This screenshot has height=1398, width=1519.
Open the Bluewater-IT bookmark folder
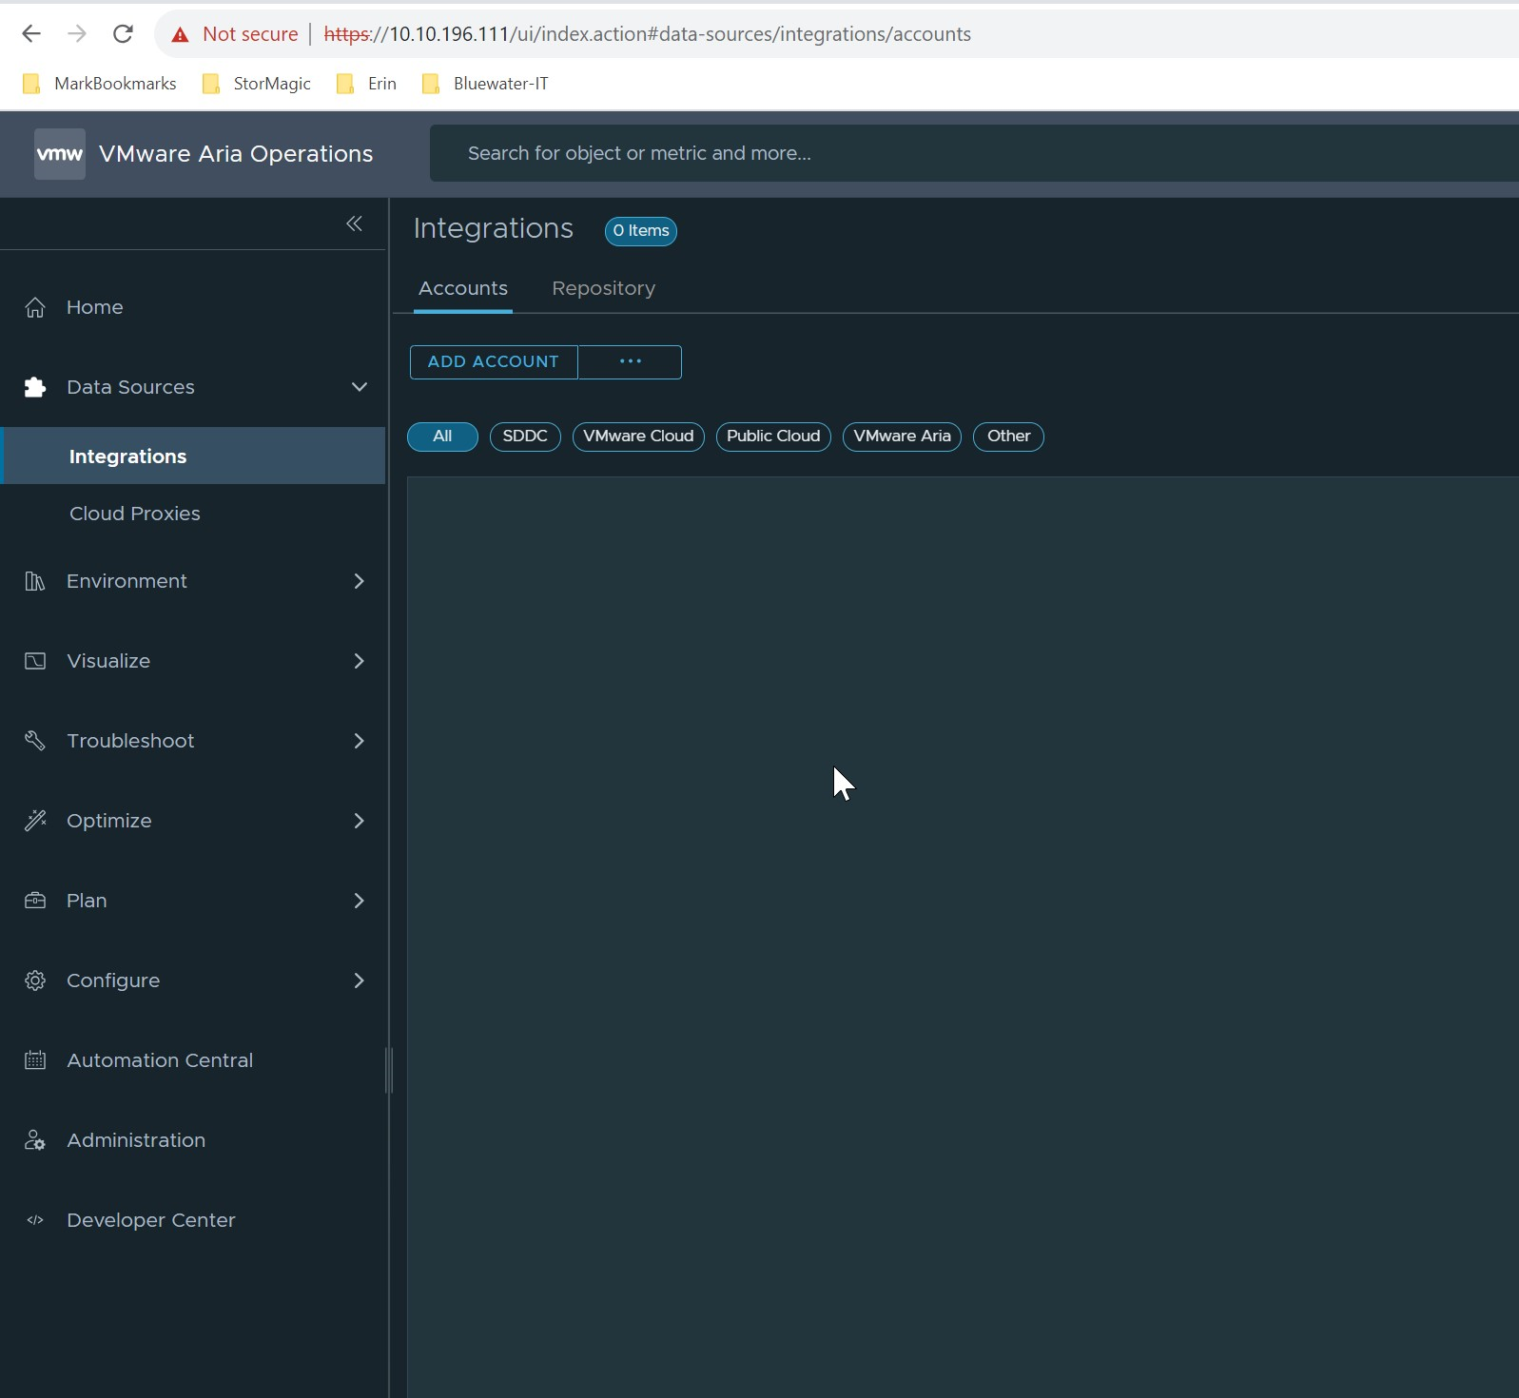[485, 84]
